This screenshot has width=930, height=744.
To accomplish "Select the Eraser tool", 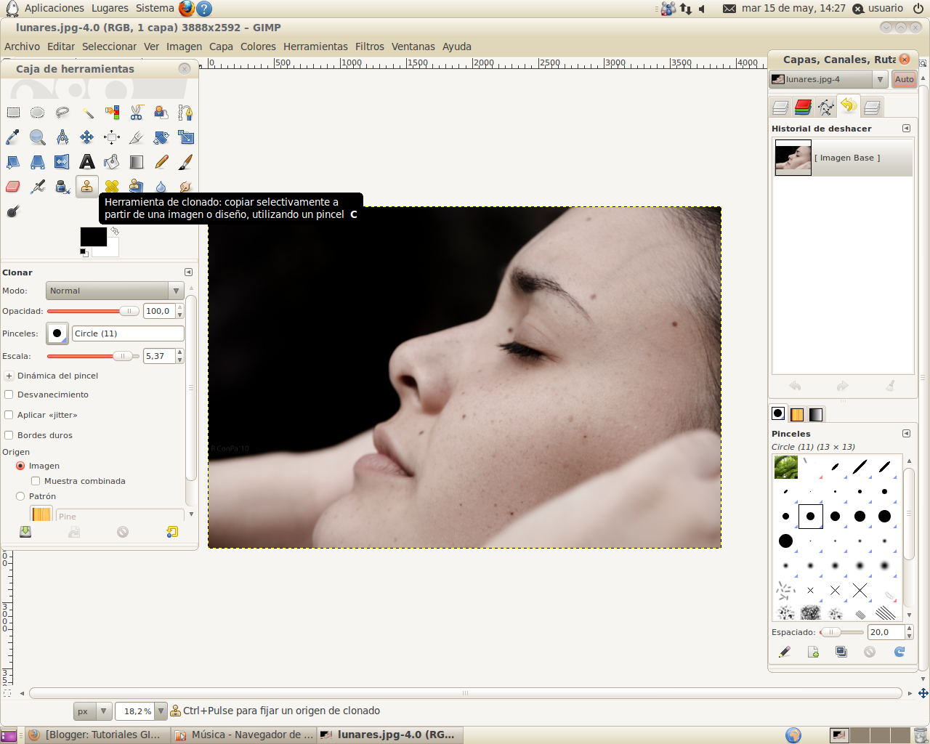I will [x=13, y=187].
